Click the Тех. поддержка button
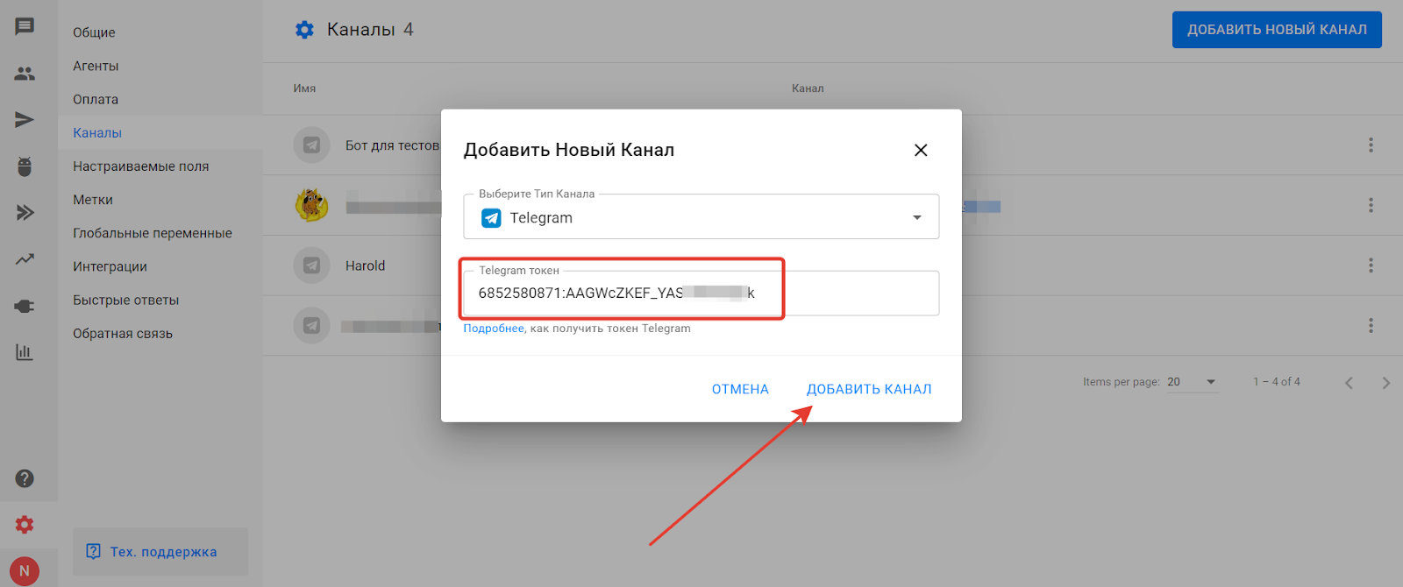1403x587 pixels. (160, 552)
